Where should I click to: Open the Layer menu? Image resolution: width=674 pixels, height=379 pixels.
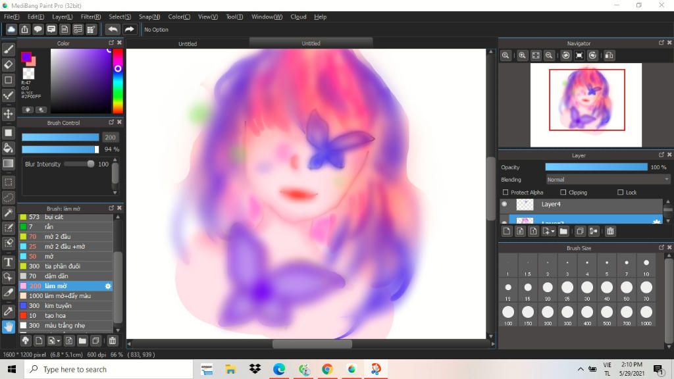coord(63,16)
